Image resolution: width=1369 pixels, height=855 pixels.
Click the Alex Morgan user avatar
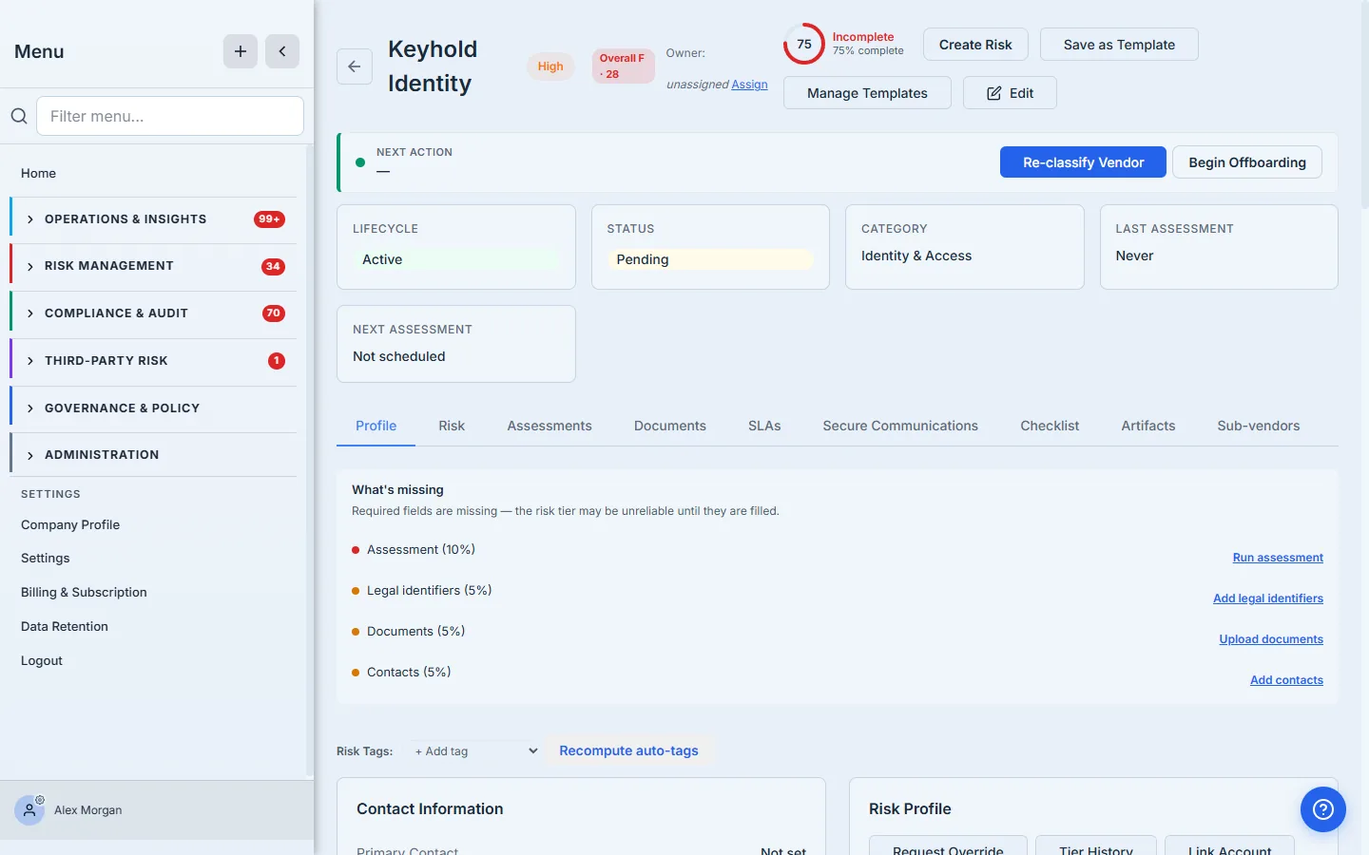pos(29,810)
